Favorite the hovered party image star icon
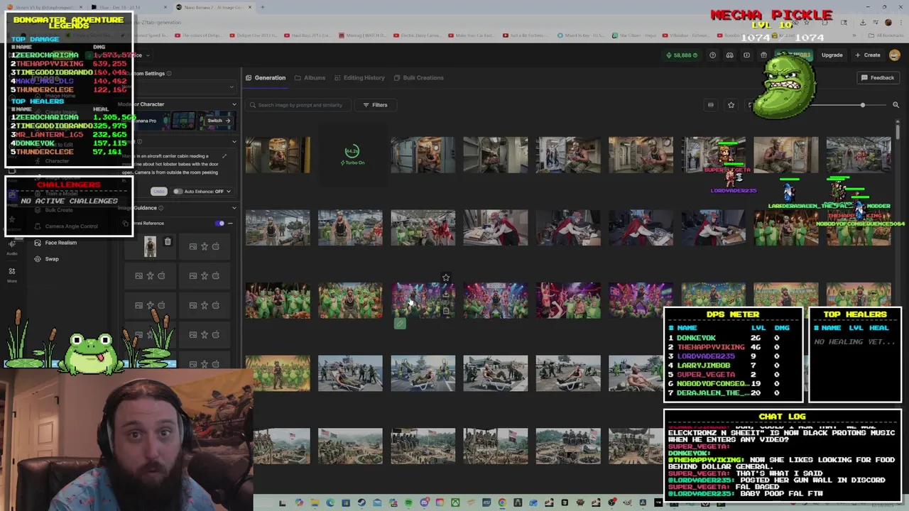This screenshot has height=511, width=909. (x=446, y=278)
